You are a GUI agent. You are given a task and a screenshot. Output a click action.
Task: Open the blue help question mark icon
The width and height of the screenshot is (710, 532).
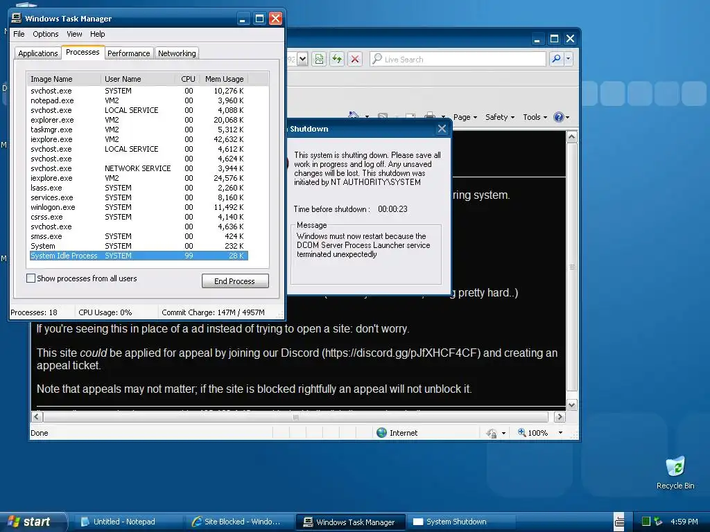(x=559, y=117)
